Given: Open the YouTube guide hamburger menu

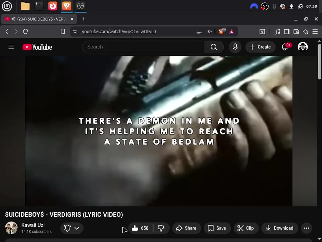Looking at the screenshot, I should tap(11, 47).
